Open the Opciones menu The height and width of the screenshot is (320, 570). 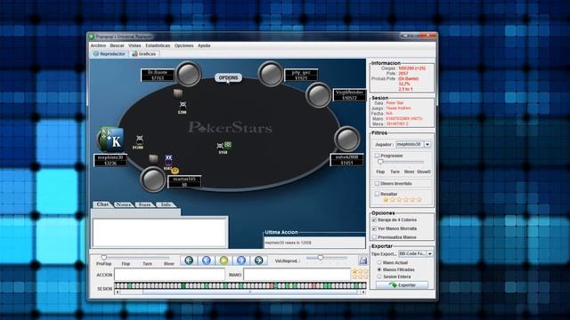coord(184,45)
